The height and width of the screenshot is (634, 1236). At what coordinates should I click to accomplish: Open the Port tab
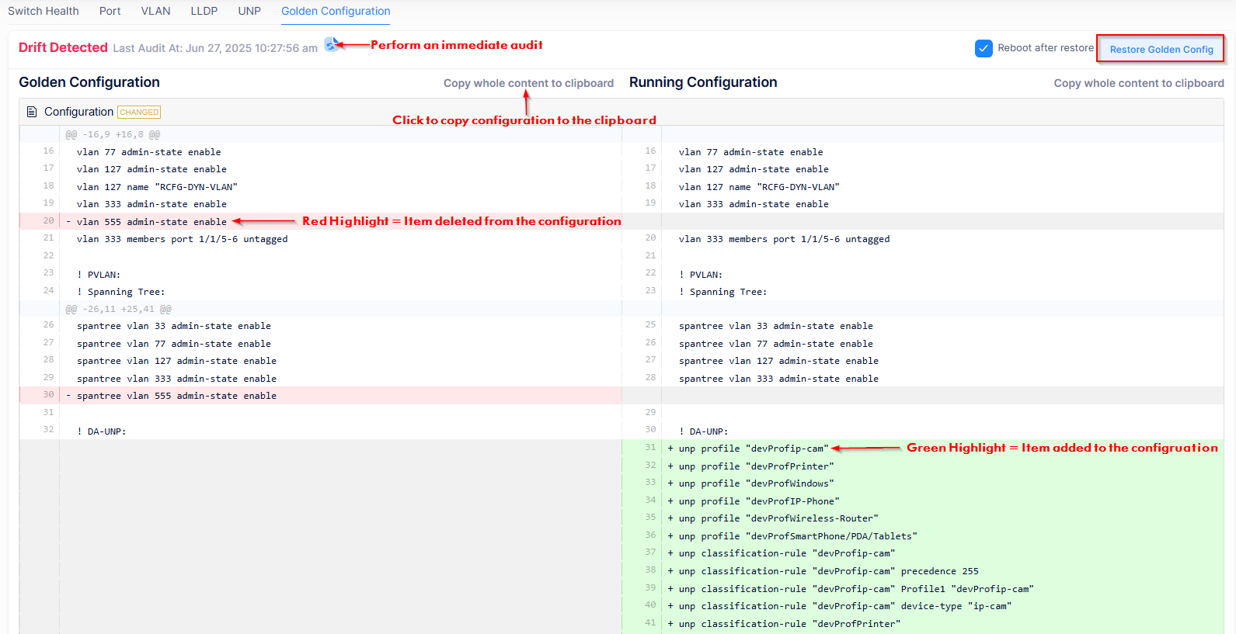point(110,11)
